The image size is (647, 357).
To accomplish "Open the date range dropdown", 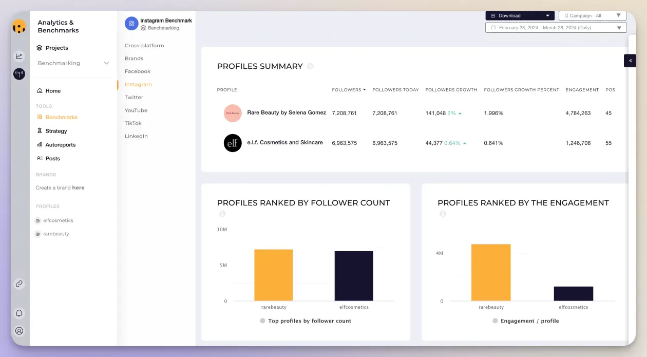I will coord(556,28).
